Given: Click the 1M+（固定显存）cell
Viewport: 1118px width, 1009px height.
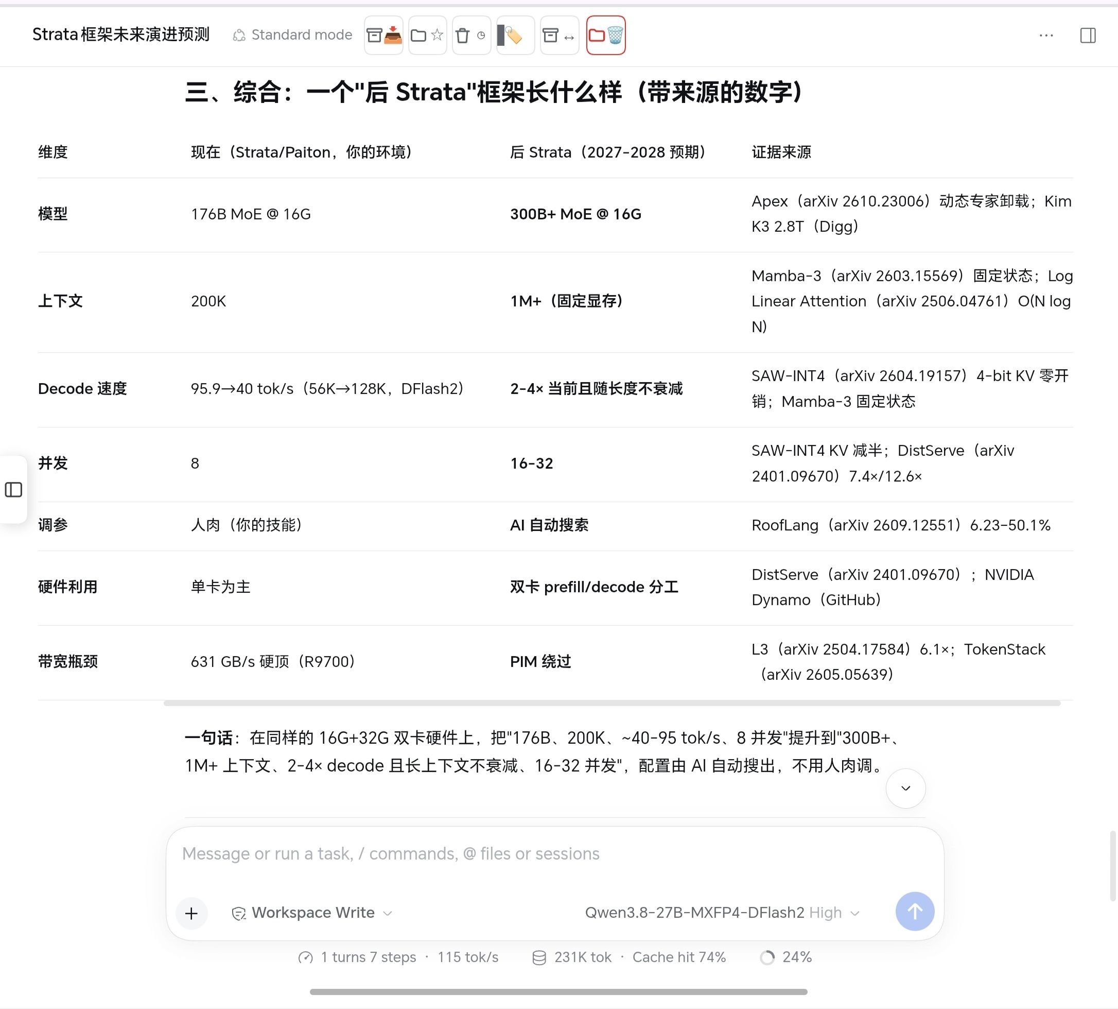Looking at the screenshot, I should pos(566,302).
